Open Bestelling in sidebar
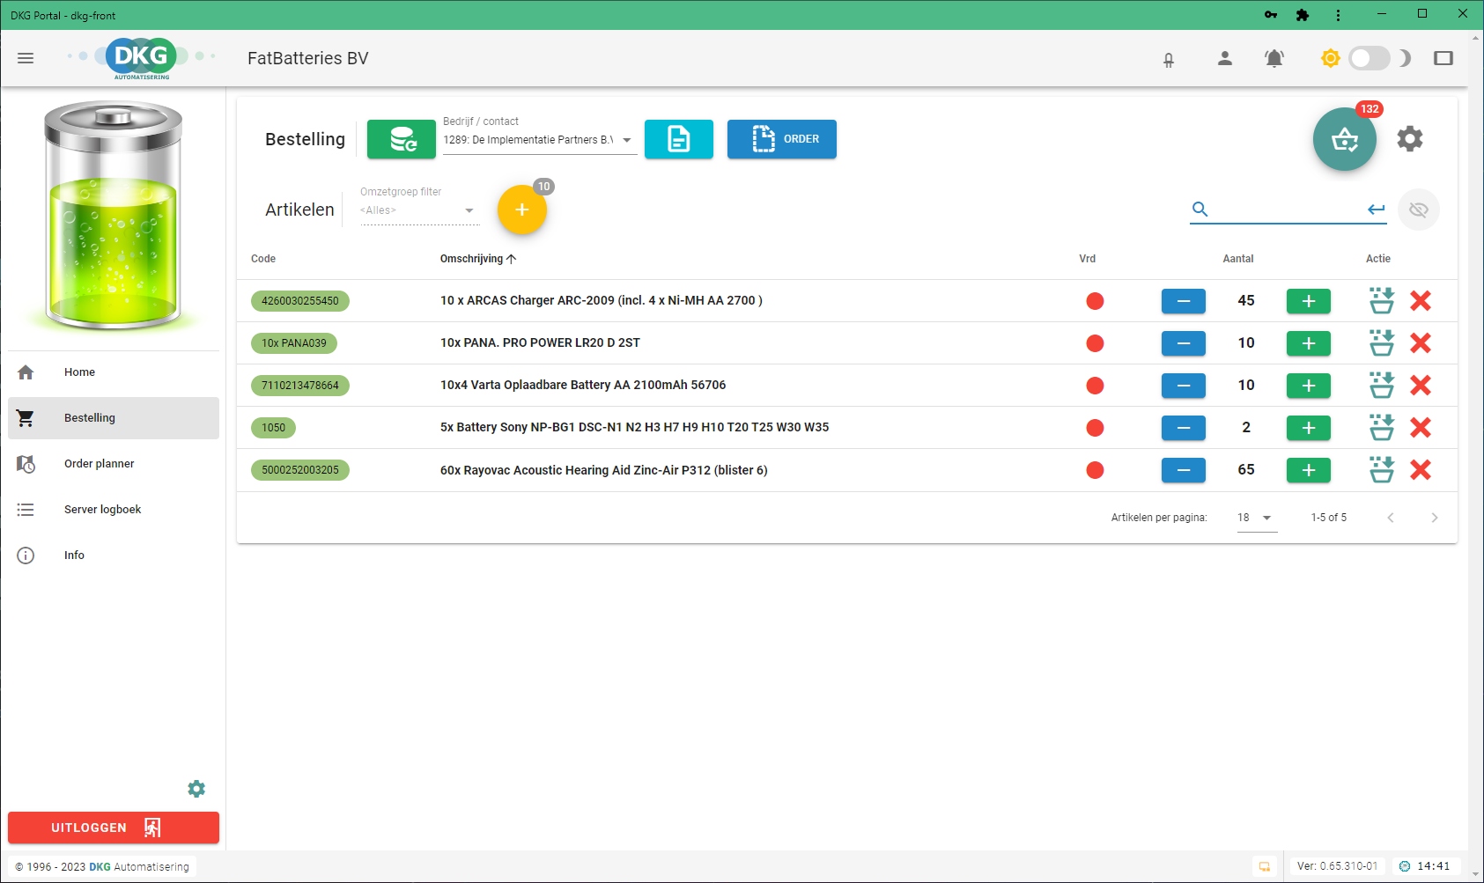This screenshot has height=883, width=1484. click(x=114, y=418)
